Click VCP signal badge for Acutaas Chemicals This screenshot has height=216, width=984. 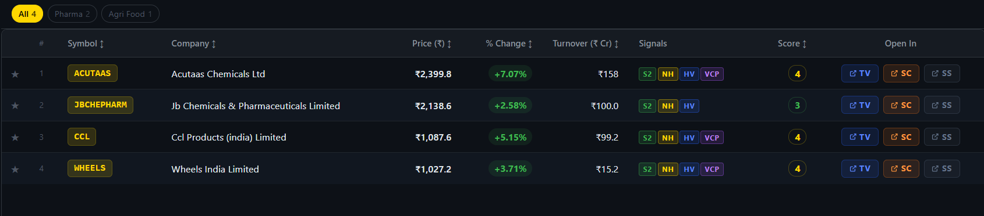click(x=712, y=74)
